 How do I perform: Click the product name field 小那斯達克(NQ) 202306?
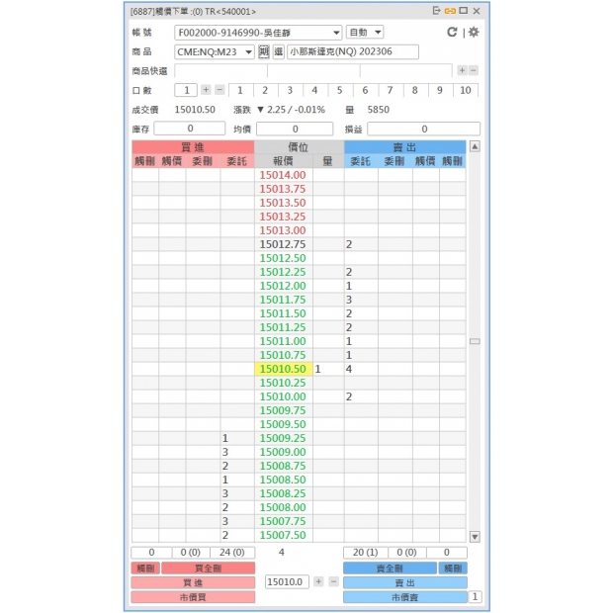(x=353, y=51)
